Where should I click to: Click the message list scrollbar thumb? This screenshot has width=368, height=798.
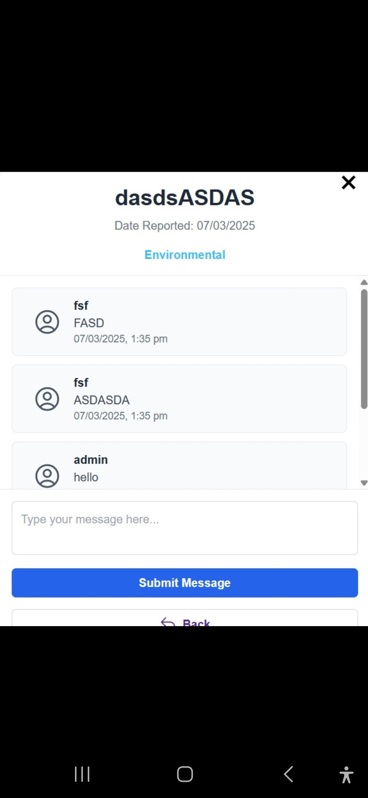(x=364, y=349)
